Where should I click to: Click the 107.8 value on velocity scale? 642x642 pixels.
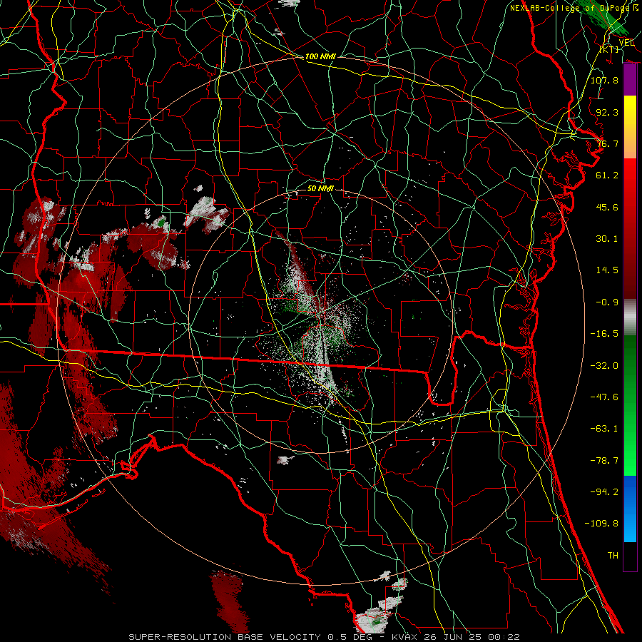coord(604,80)
